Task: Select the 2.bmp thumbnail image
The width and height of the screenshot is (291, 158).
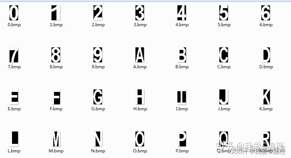Action: point(98,13)
